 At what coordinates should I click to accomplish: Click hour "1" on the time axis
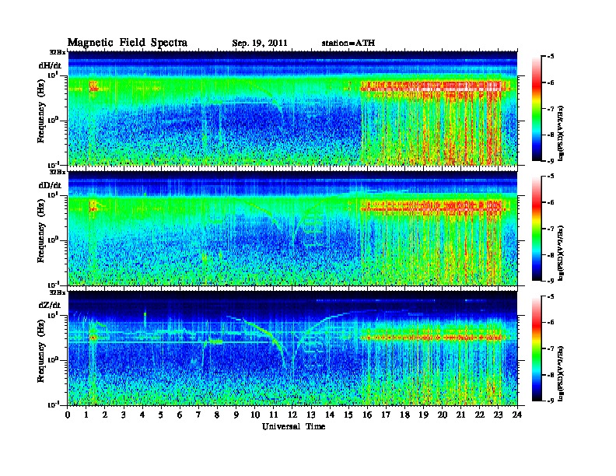[86, 415]
